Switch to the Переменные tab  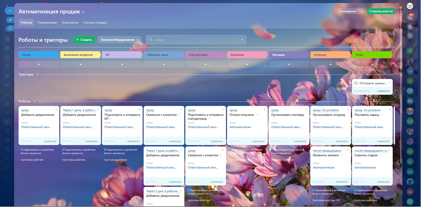pyautogui.click(x=47, y=22)
